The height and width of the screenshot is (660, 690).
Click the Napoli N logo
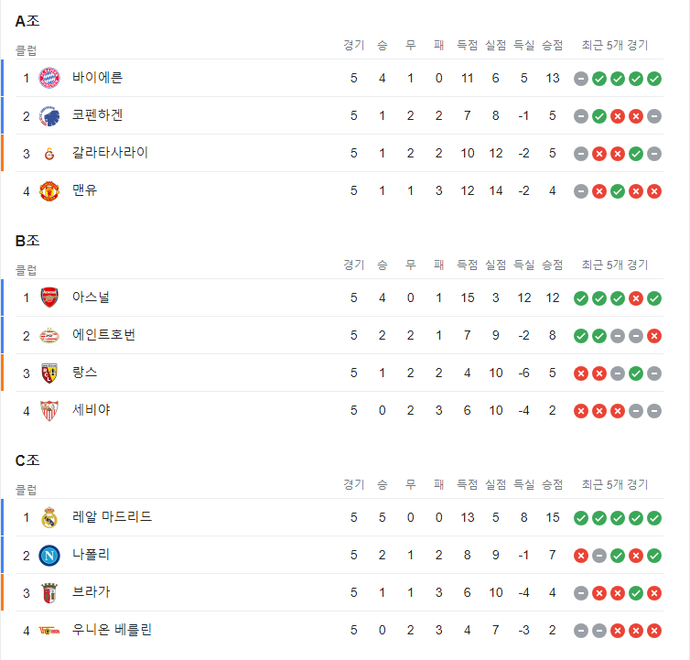tap(49, 556)
